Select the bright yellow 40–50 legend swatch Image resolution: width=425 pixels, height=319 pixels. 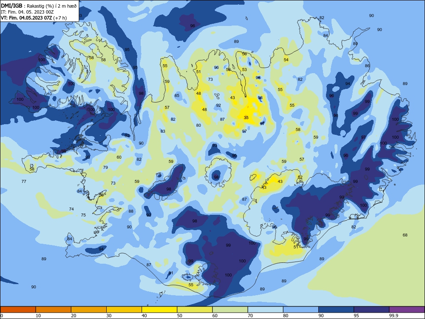(x=159, y=310)
